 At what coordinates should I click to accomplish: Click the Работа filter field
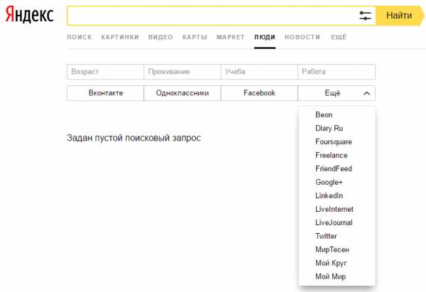(337, 72)
